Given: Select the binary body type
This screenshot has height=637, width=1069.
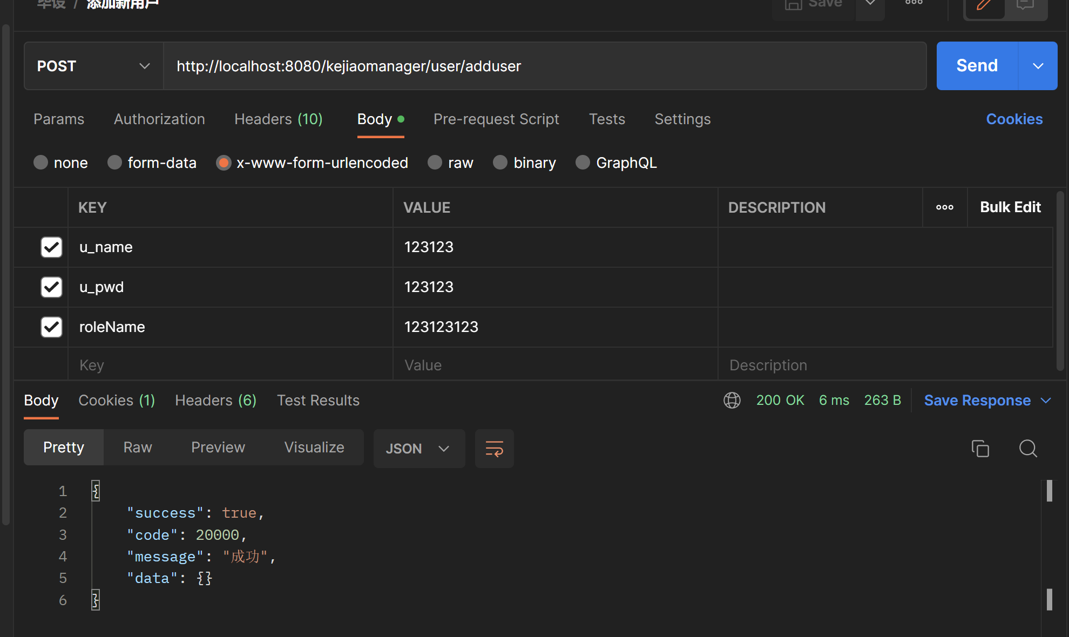Looking at the screenshot, I should tap(524, 162).
